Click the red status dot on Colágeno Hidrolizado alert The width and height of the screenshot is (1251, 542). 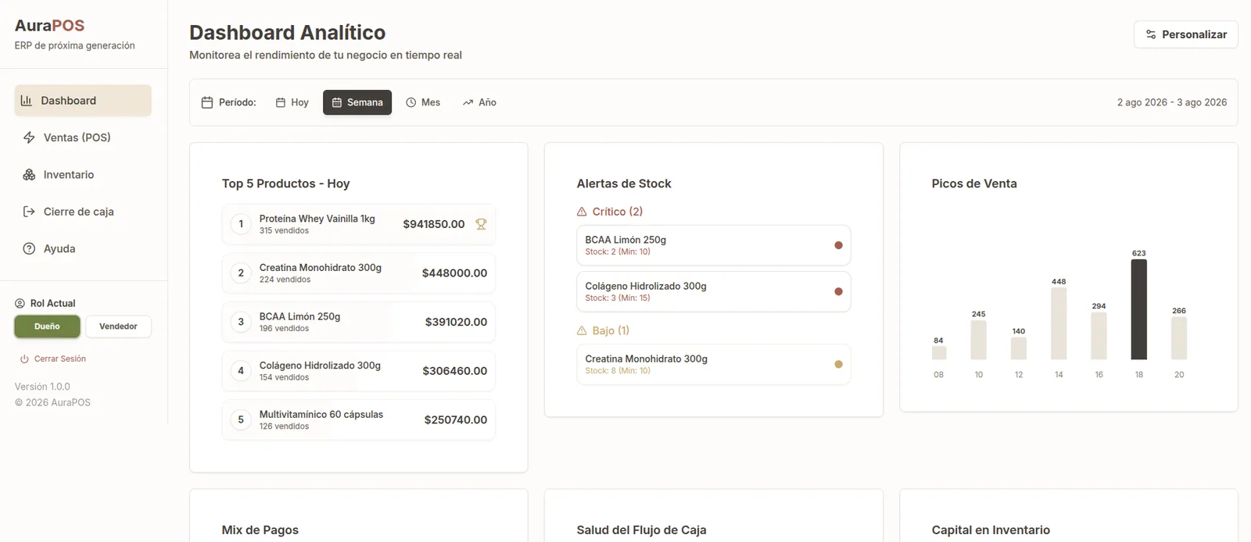pyautogui.click(x=838, y=292)
